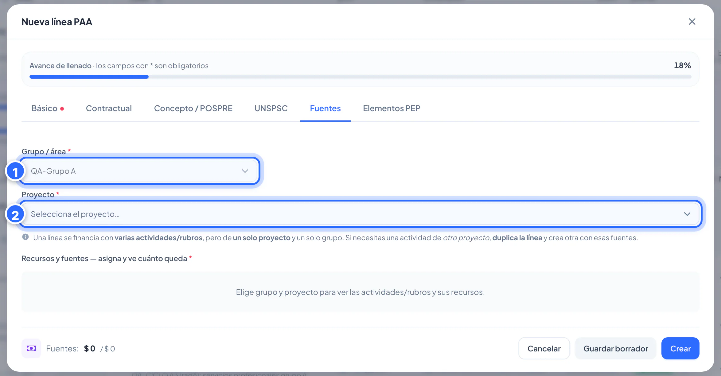Viewport: 721px width, 376px height.
Task: Expand the Selecciona el proyecto dropdown
Action: (x=360, y=214)
